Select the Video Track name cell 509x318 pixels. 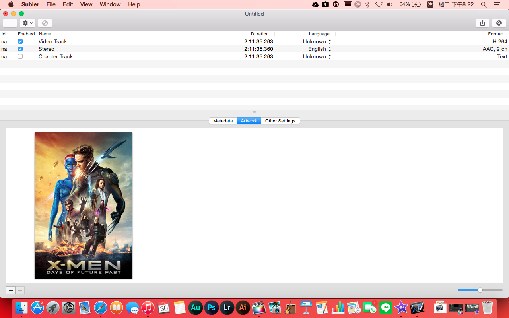point(52,41)
